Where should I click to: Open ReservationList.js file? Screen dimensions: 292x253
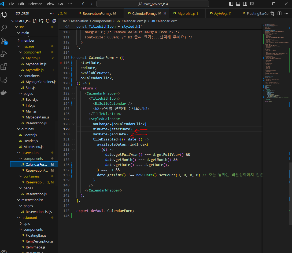coord(39,212)
